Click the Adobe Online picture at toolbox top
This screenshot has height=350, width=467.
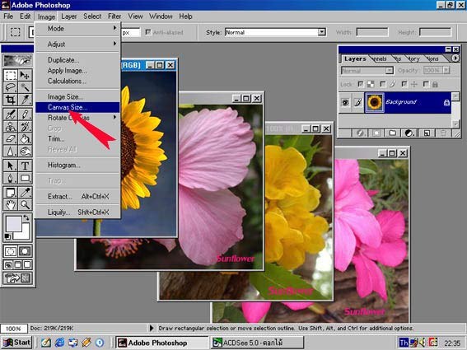(17, 60)
